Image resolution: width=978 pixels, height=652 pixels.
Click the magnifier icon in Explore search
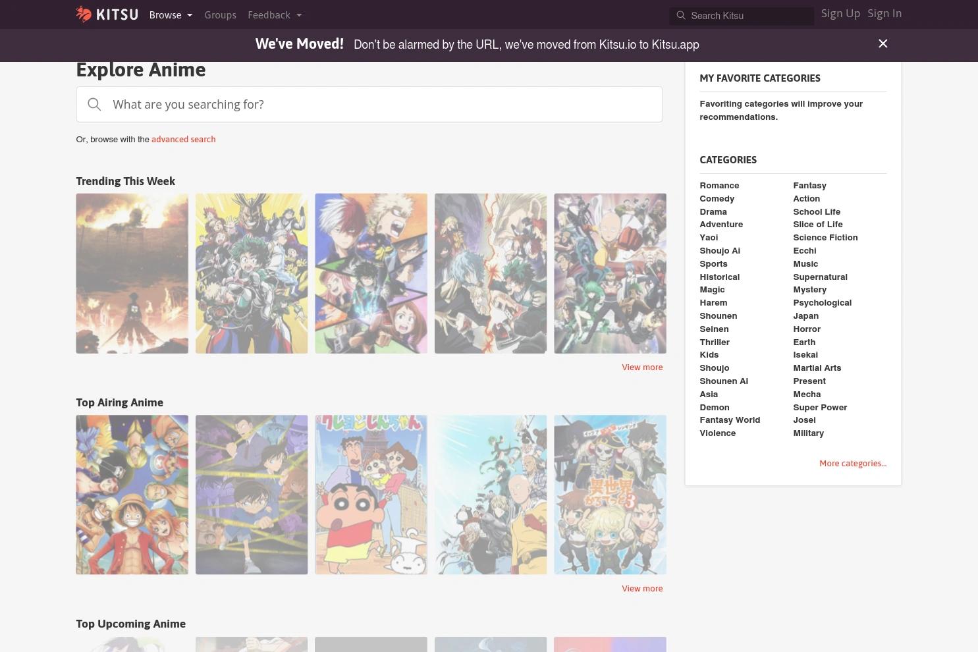click(94, 104)
